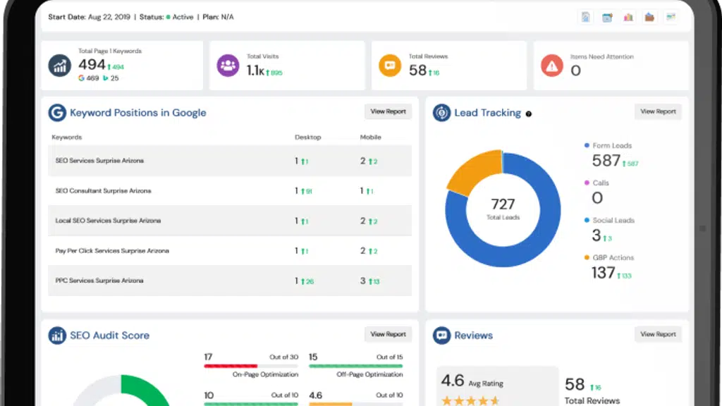The image size is (722, 406).
Task: Click the orange Total Reviews chat icon
Action: click(390, 66)
